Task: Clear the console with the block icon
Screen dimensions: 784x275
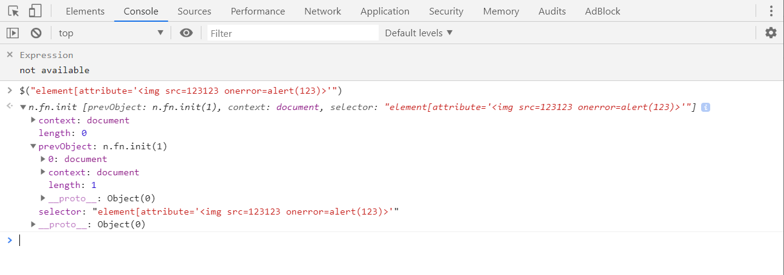Action: [36, 33]
